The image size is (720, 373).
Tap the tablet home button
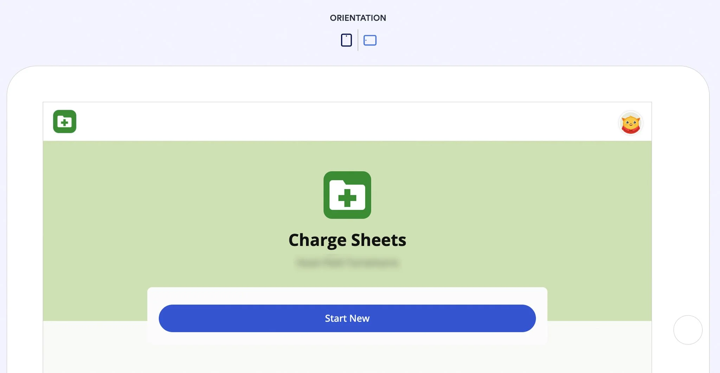pyautogui.click(x=688, y=330)
